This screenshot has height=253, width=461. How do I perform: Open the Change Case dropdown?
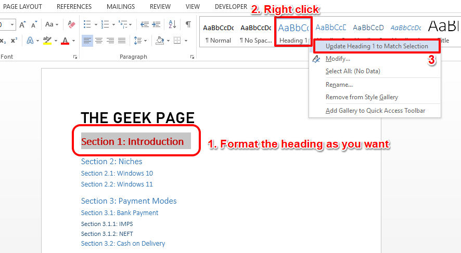click(x=52, y=24)
